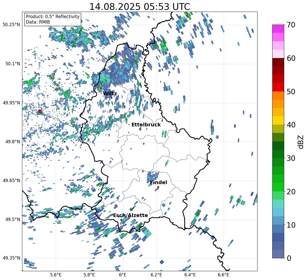The image size is (307, 280).
Task: Click the 49.8°N latitude label
Action: point(13,142)
